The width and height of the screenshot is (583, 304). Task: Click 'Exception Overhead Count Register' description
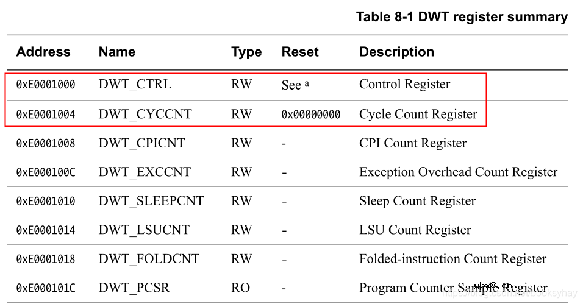(458, 172)
